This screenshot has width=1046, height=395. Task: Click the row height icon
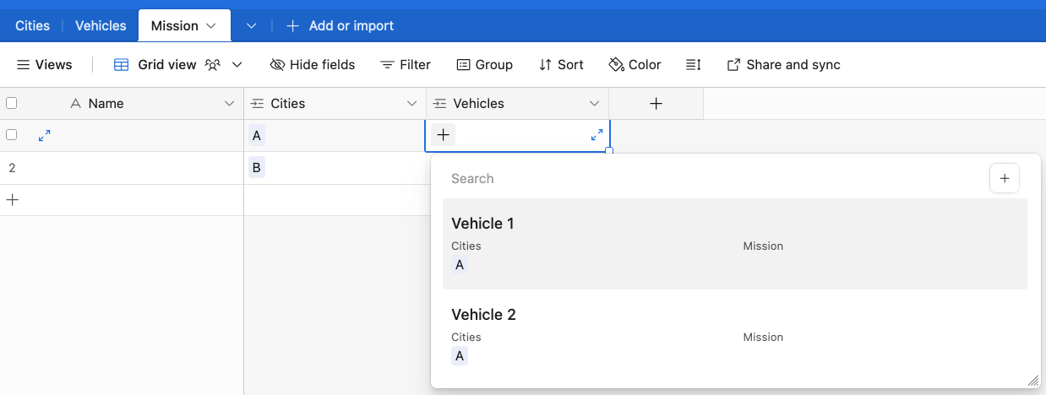[x=694, y=65]
